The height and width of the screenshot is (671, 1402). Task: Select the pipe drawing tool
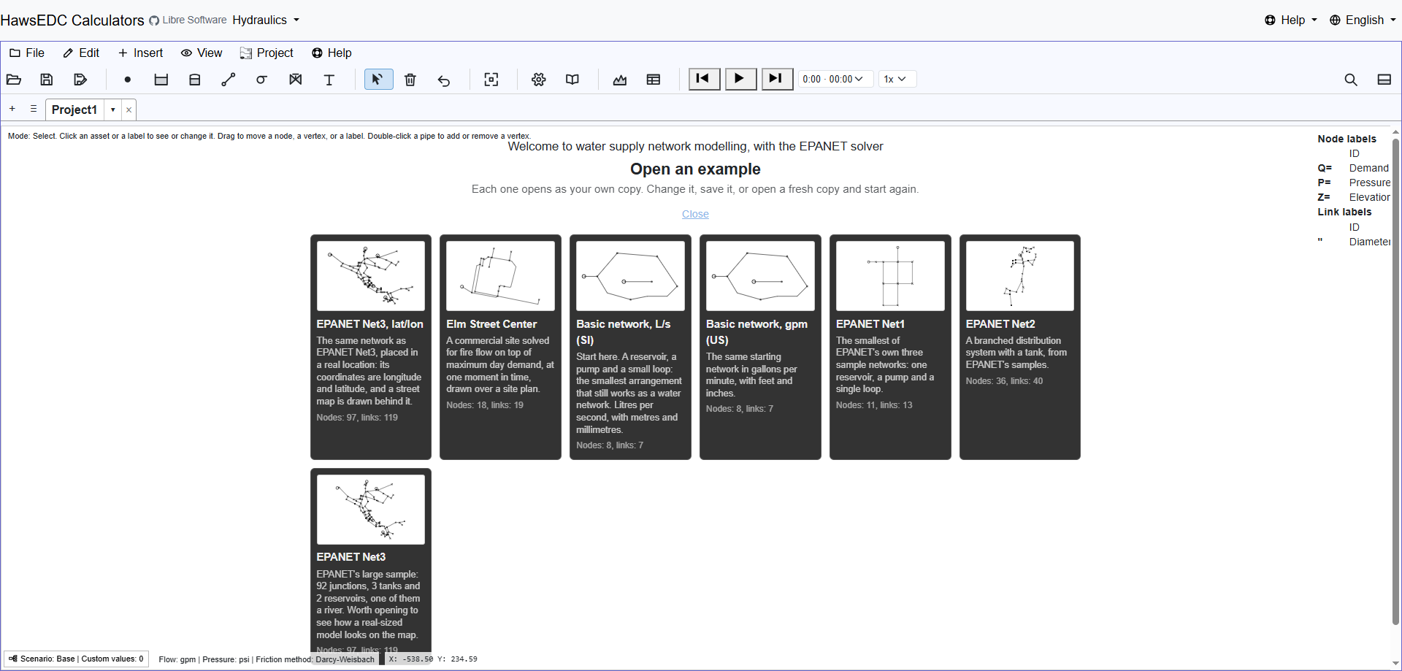click(229, 80)
